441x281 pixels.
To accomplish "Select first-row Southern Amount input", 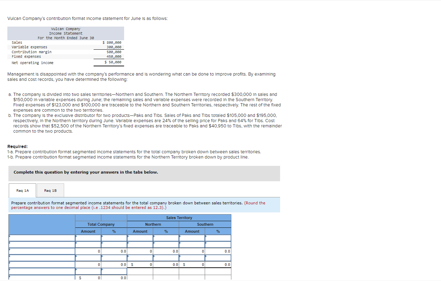I will click(x=192, y=238).
